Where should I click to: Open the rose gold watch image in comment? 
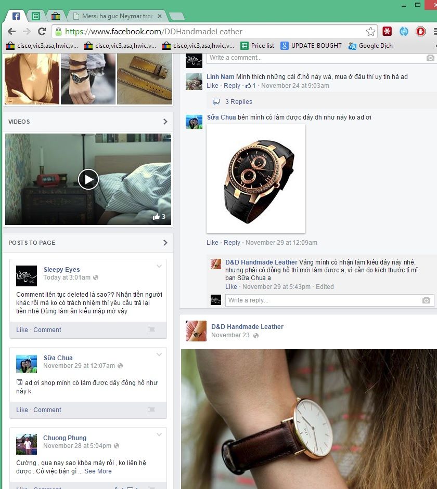coord(256,179)
